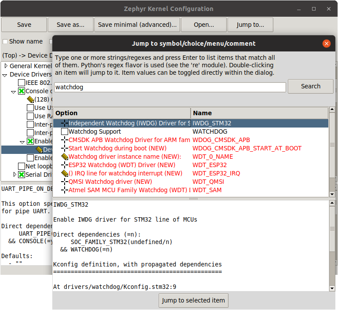The height and width of the screenshot is (310, 338).
Task: Click the dashed icon beside Atmel SAM MCU Watchdog
Action: [65, 190]
